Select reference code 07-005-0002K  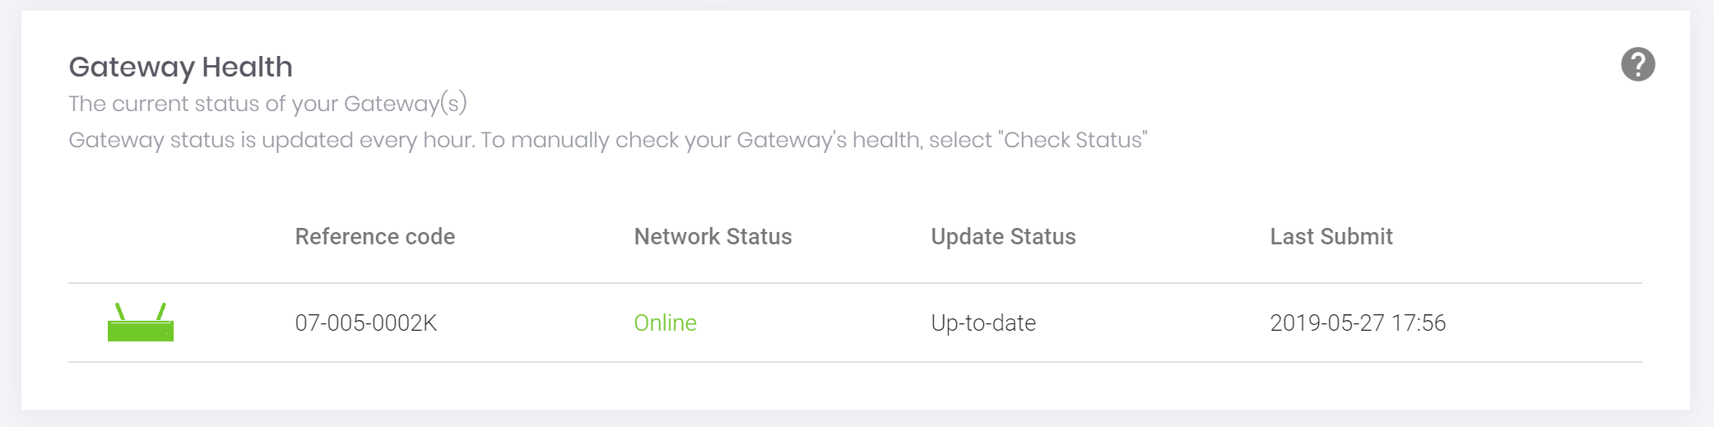[365, 323]
